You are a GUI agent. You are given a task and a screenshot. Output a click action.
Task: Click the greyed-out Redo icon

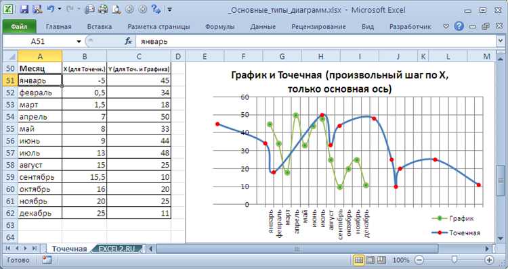[x=70, y=9]
